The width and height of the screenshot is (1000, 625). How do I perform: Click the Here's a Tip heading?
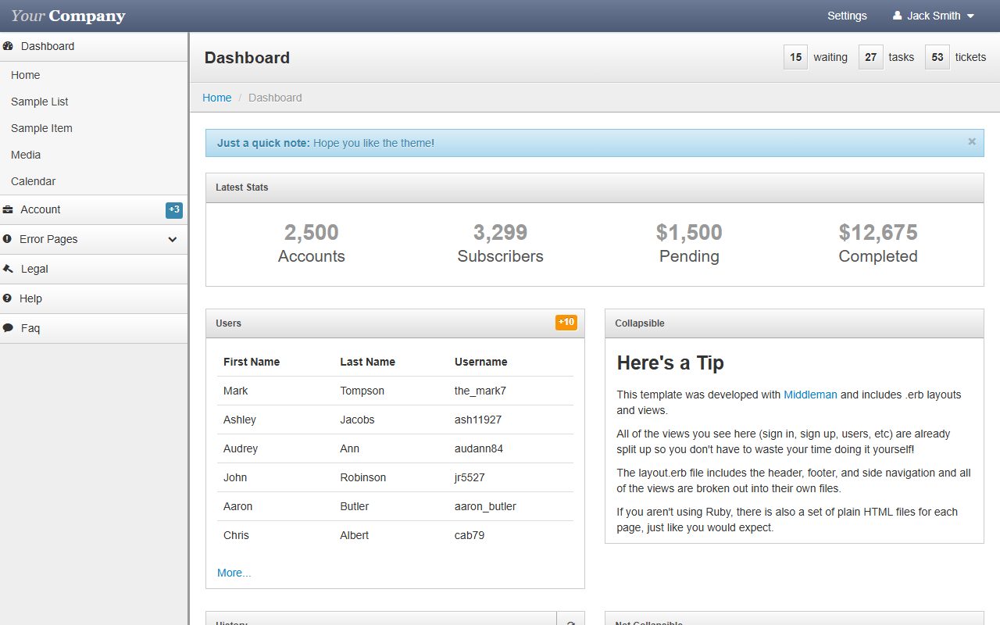pyautogui.click(x=670, y=362)
